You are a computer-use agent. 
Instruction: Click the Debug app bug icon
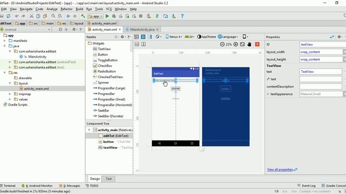pyautogui.click(x=114, y=16)
